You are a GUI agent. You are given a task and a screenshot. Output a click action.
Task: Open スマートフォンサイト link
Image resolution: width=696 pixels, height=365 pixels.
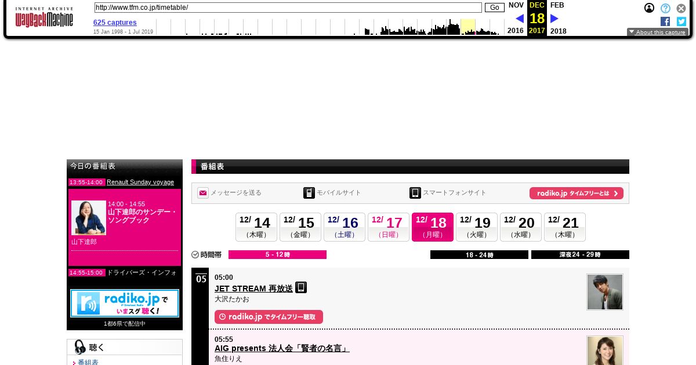coord(455,193)
